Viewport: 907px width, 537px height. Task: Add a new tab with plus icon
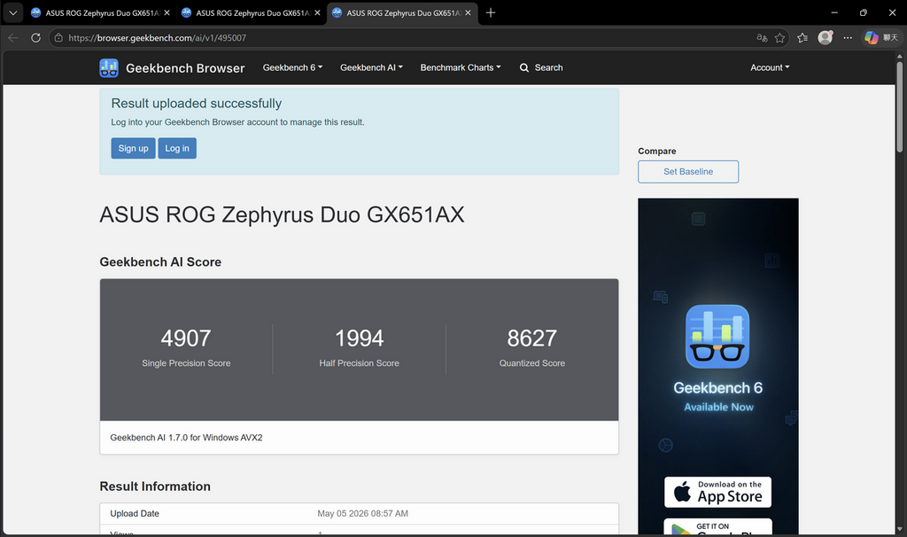(491, 12)
